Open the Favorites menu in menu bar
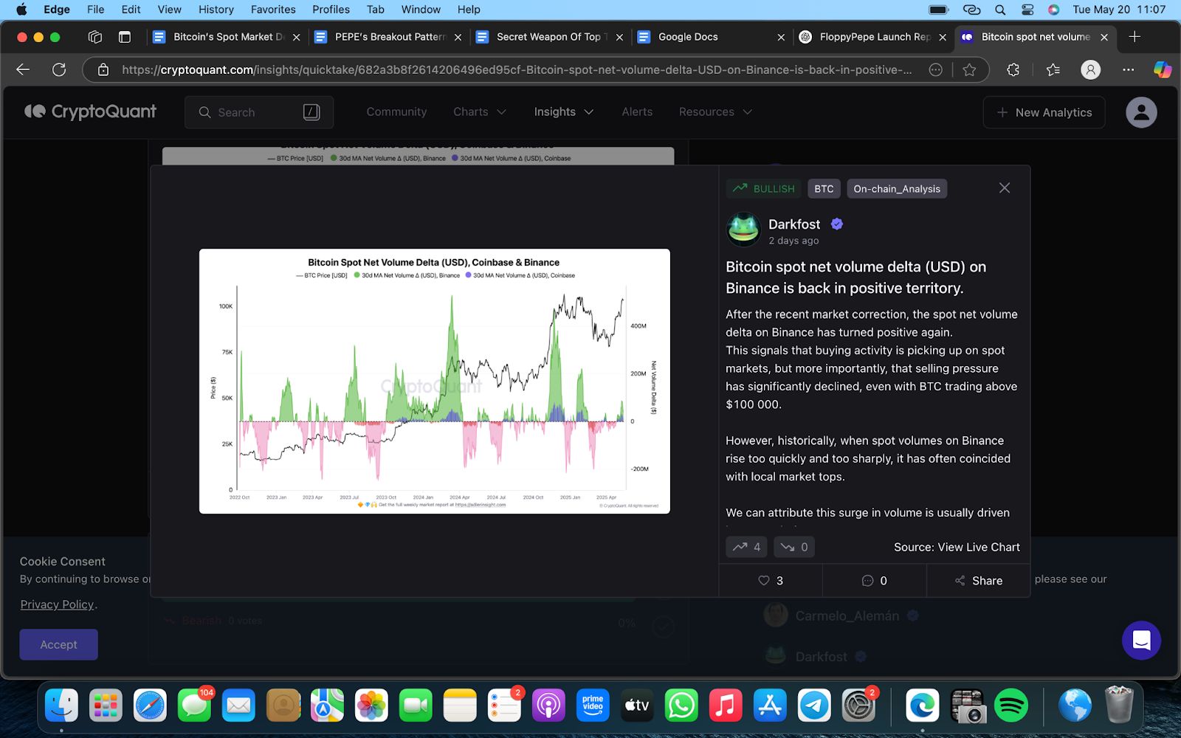Screen dimensions: 1181x738 point(273,10)
